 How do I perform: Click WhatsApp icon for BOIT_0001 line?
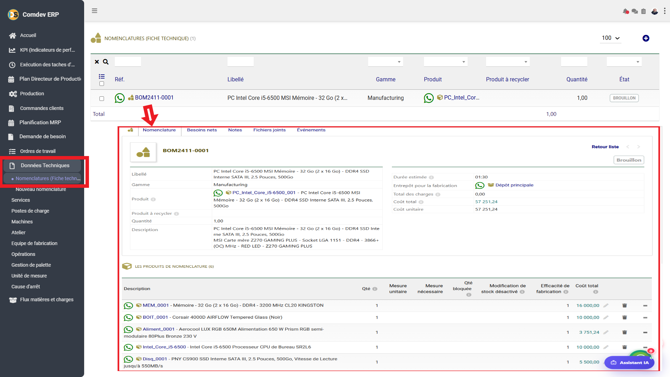(128, 318)
